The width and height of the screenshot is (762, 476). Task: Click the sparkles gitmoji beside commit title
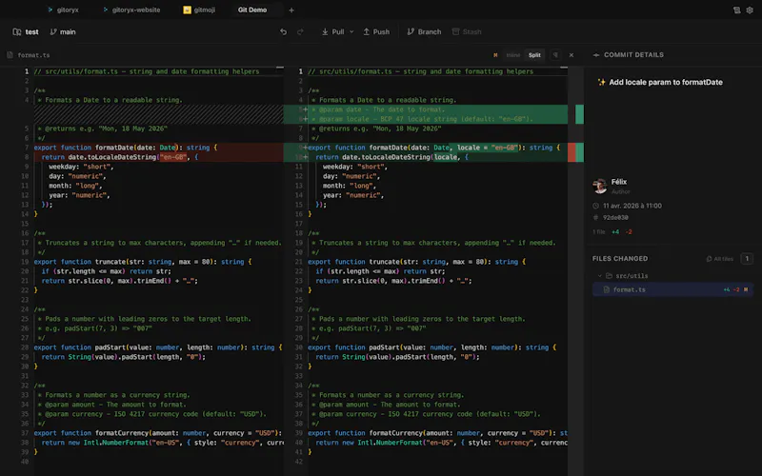[601, 82]
